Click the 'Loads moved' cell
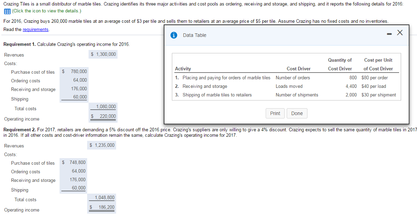Screen dimensions: 417x216 [289, 86]
